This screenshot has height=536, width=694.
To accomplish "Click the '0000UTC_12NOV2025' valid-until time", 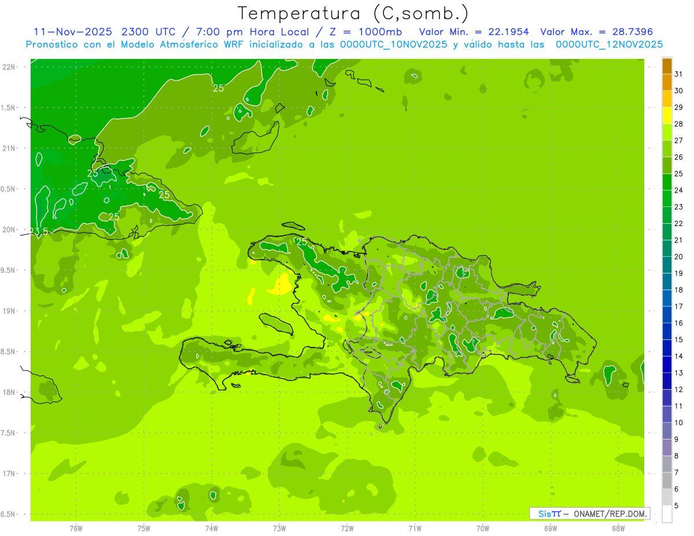I will tap(609, 45).
